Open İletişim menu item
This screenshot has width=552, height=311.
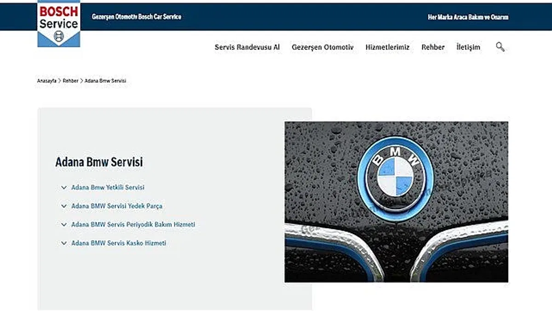tap(468, 47)
